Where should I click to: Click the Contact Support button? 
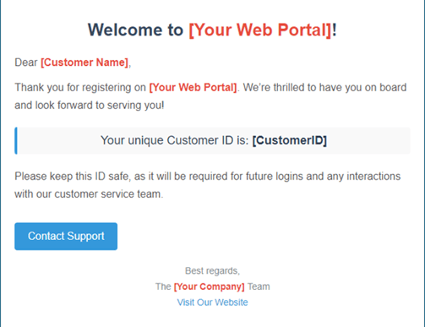tap(66, 236)
